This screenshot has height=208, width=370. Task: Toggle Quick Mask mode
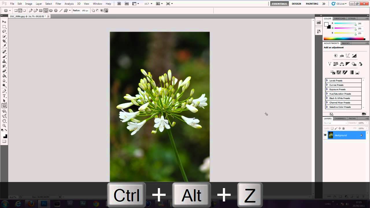pos(4,141)
